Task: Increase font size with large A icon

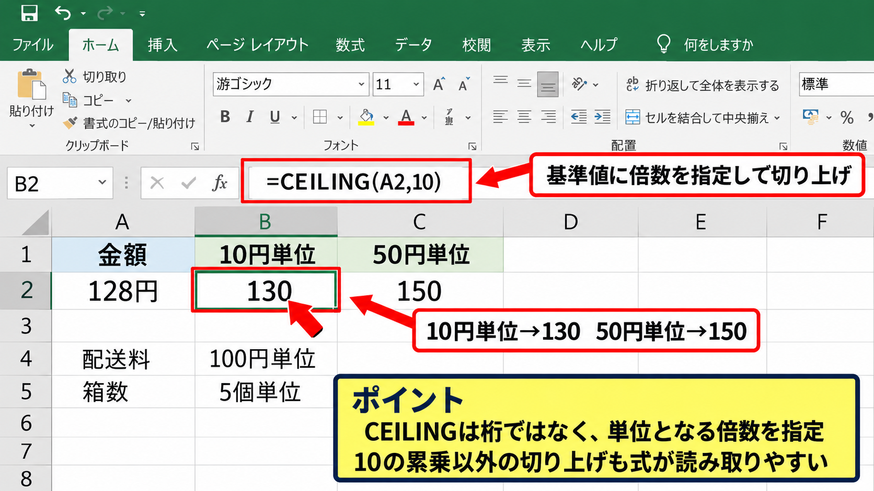Action: tap(439, 84)
